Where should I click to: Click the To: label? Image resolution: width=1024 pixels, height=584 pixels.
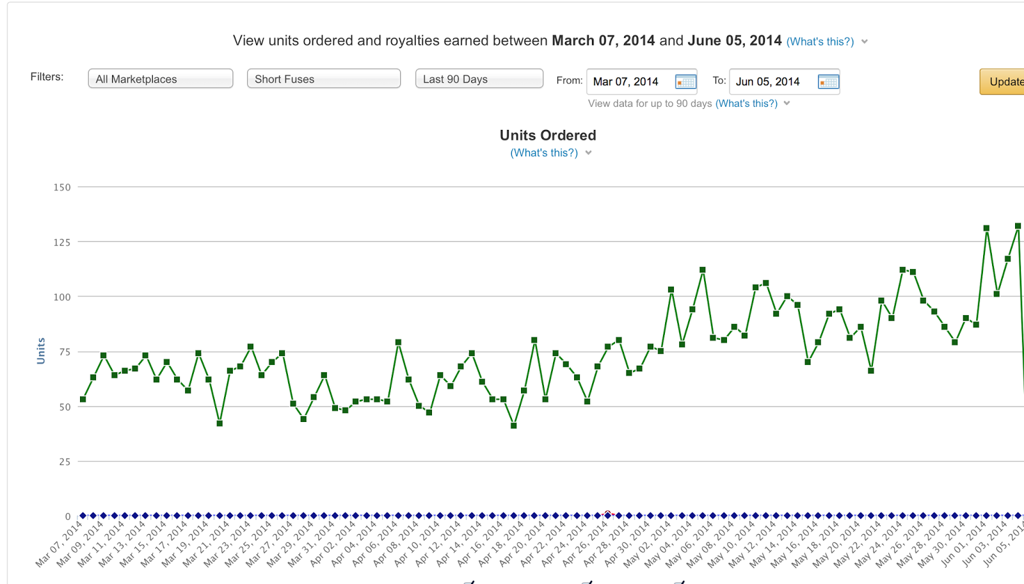pos(719,81)
